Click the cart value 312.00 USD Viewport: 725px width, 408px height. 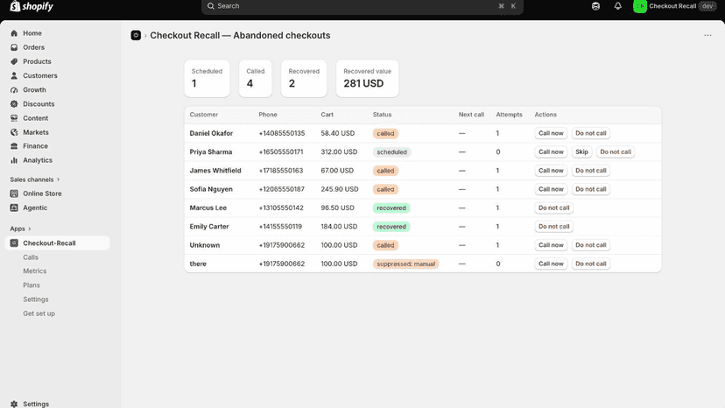coord(339,151)
